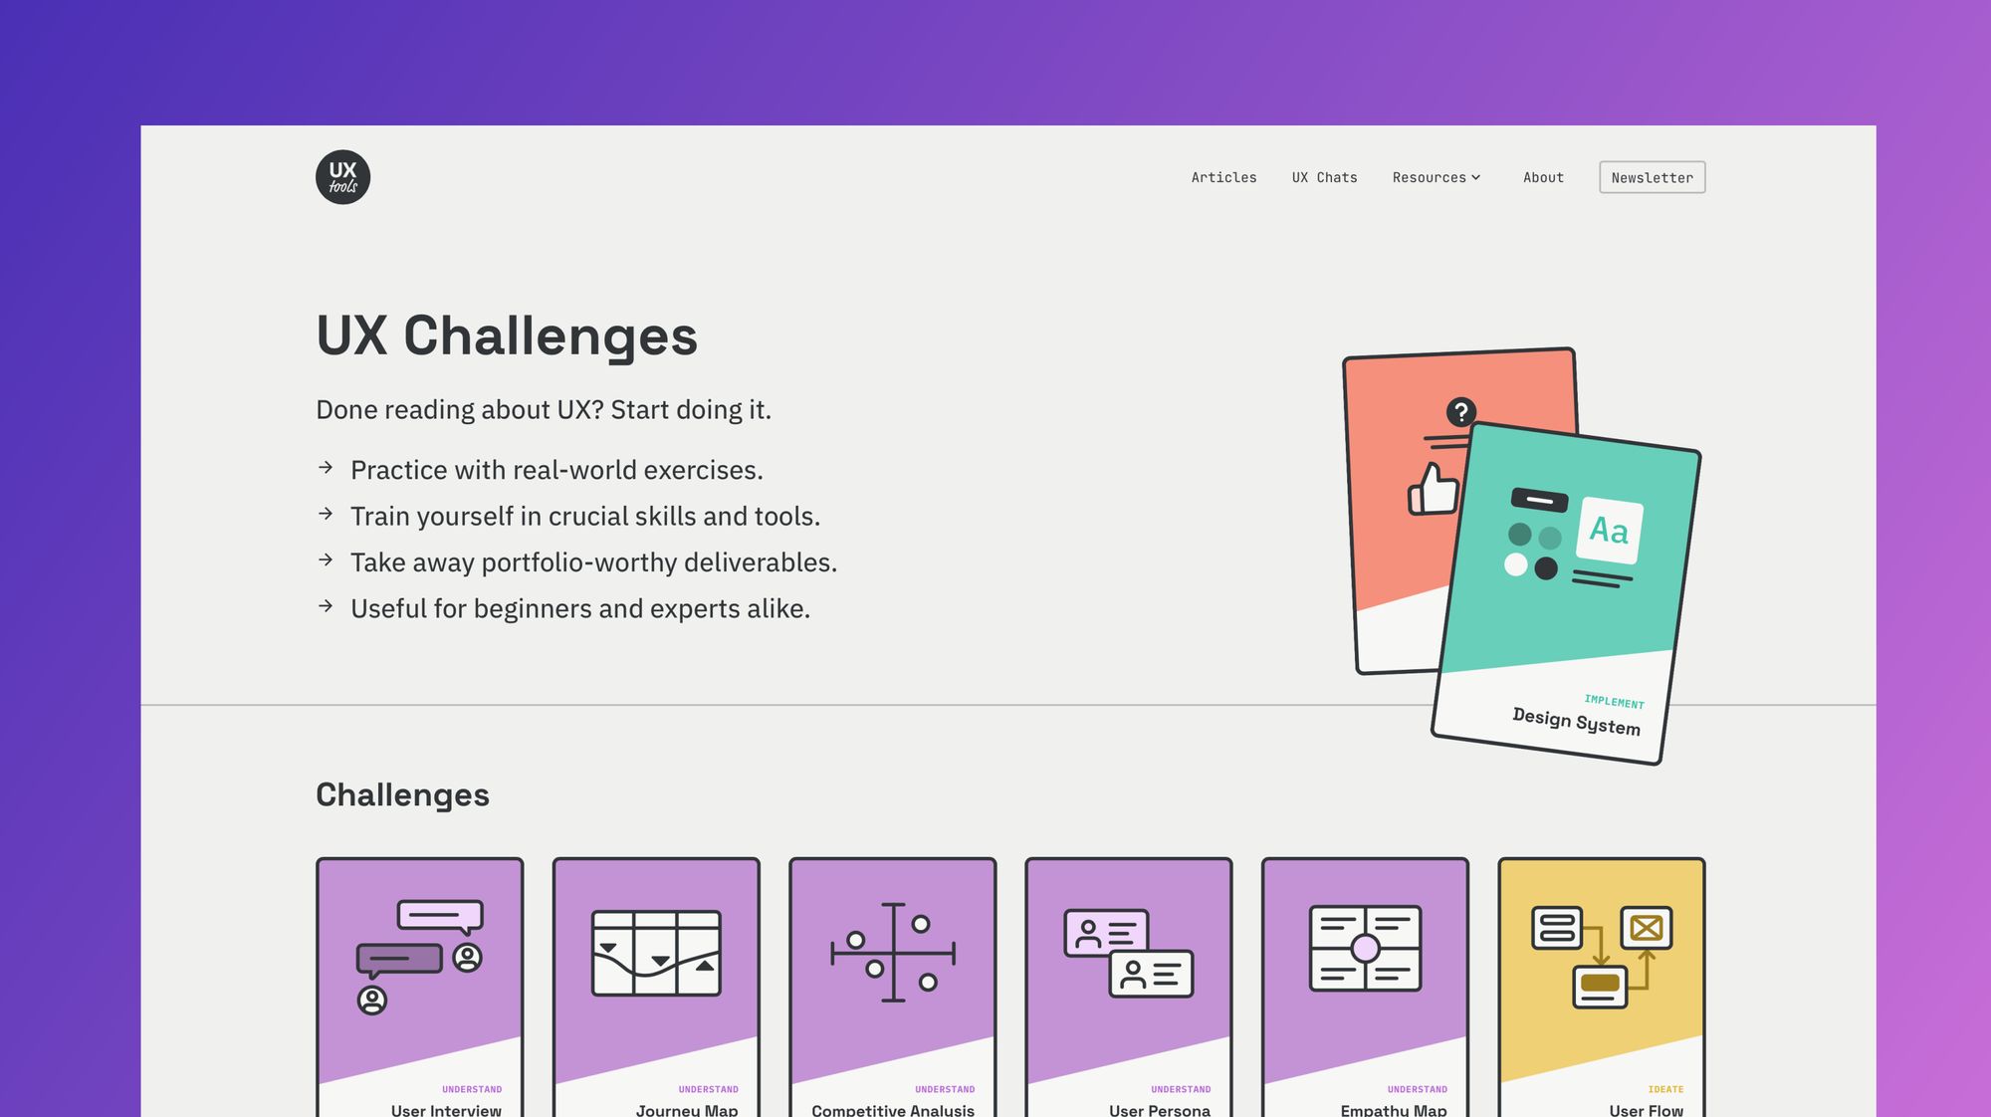The height and width of the screenshot is (1117, 1991).
Task: Expand the Resources dropdown menu
Action: coord(1436,176)
